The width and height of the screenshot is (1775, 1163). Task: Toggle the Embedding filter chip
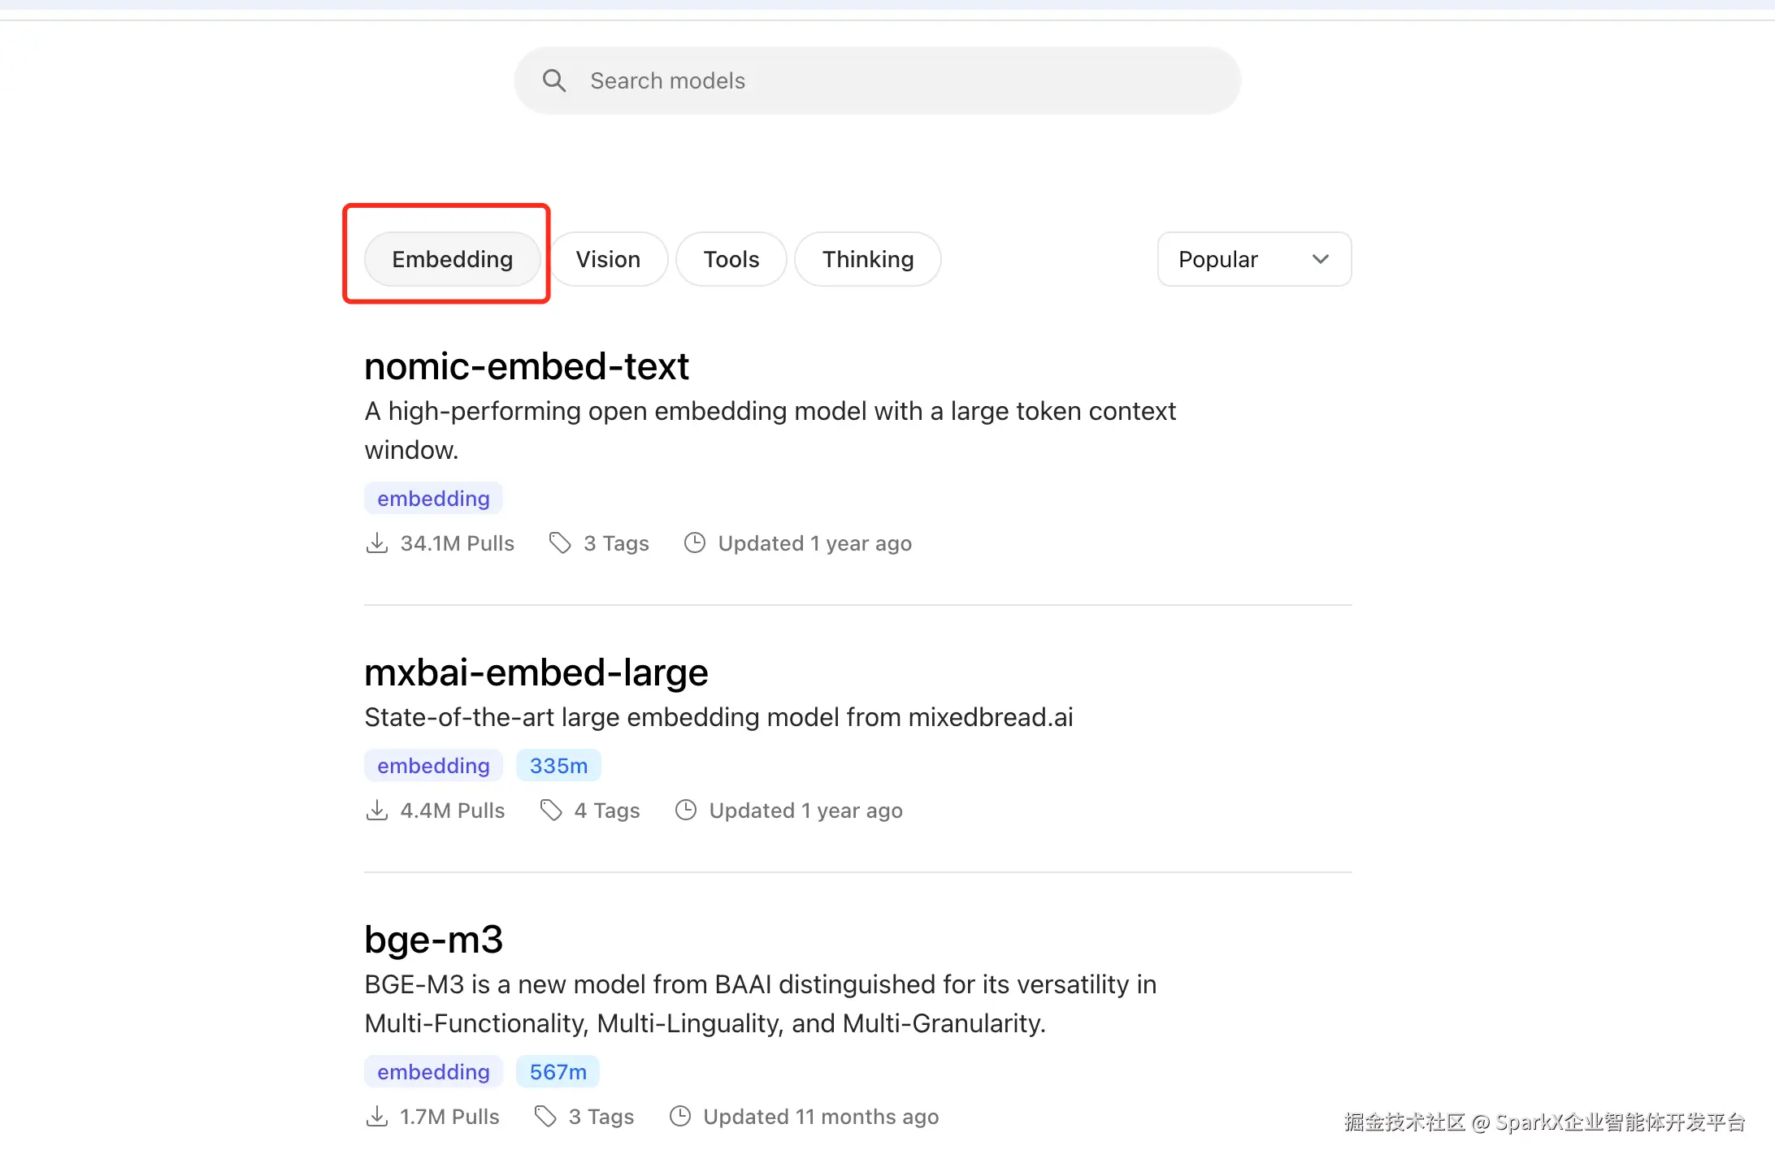point(452,259)
